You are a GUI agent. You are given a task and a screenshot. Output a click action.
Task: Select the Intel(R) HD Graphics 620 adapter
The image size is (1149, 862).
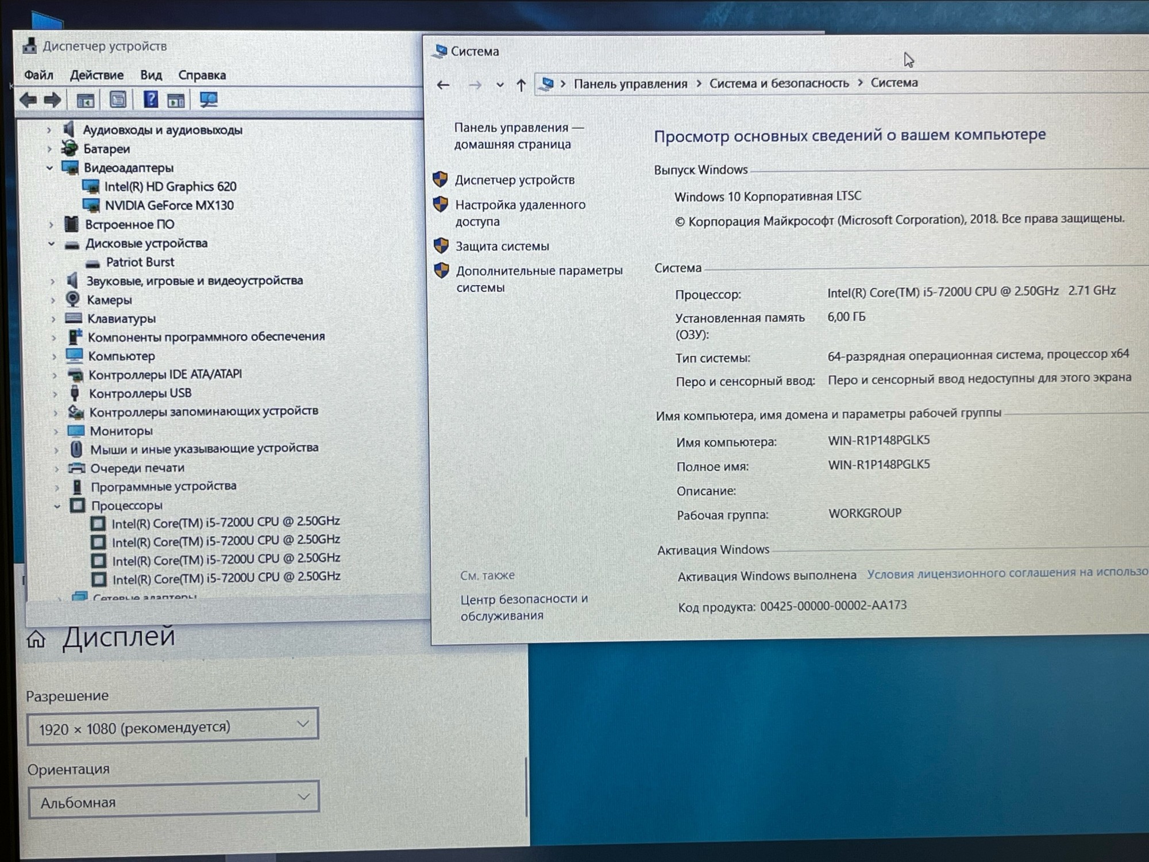pos(170,186)
